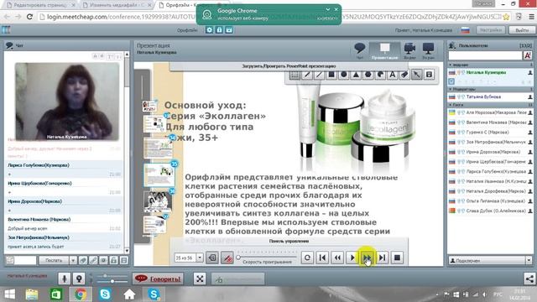The height and width of the screenshot is (302, 537).
Task: Open the Chat panel icon in top toolbar
Action: (x=360, y=50)
